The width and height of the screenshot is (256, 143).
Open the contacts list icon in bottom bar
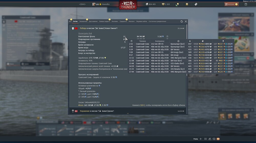click(x=206, y=139)
